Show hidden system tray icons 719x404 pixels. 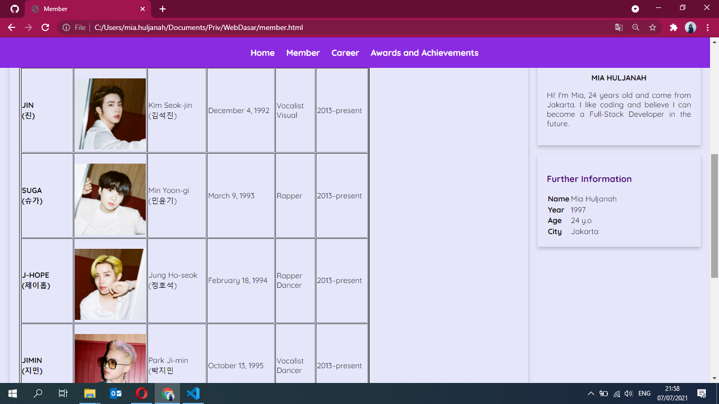tap(591, 393)
